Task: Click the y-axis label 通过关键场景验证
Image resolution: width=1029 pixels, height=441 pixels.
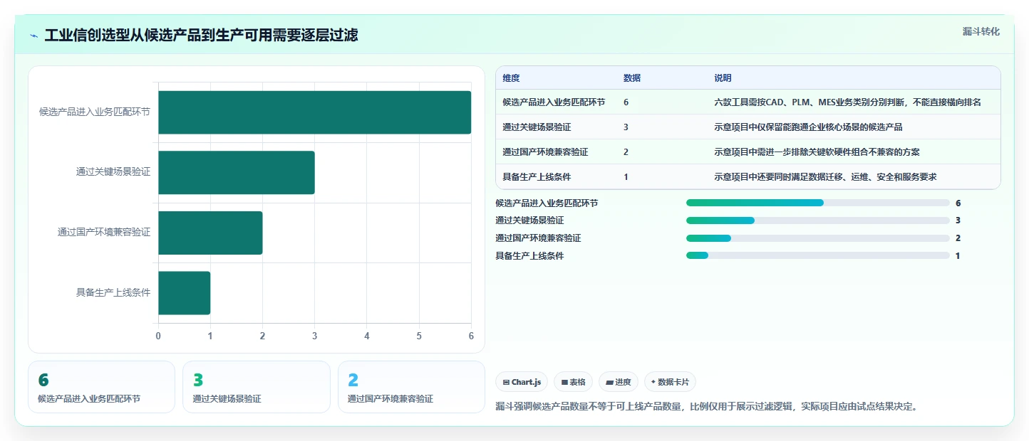Action: tap(113, 172)
